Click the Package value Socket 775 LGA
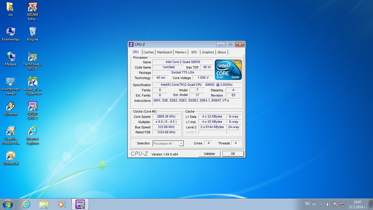The image size is (373, 210). pyautogui.click(x=183, y=73)
